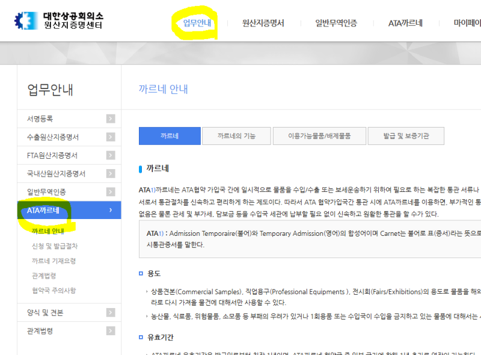Click the 까르네 section heading

tap(158, 168)
